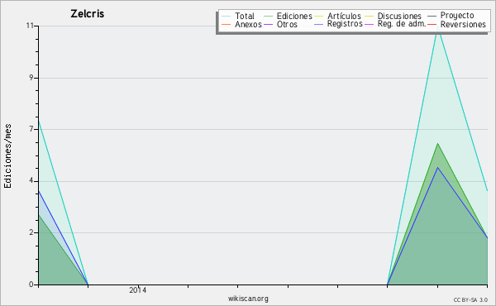
Task: Click the Total line peak at 11
Action: pyautogui.click(x=438, y=27)
